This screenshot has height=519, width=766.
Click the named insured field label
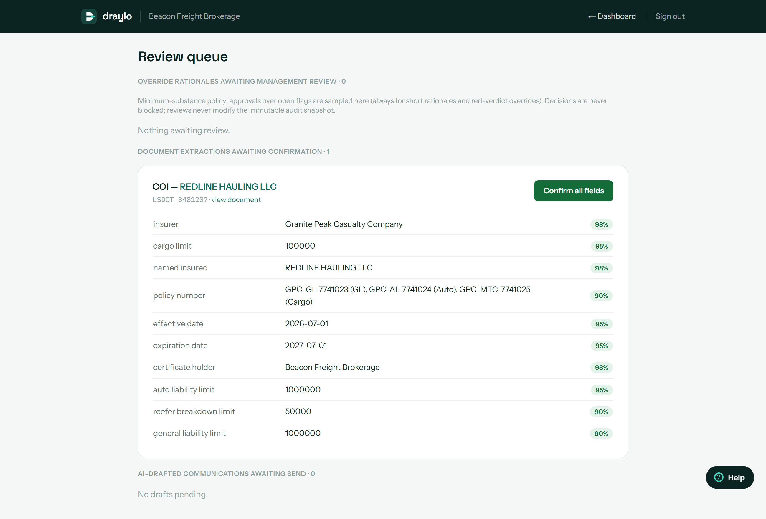click(180, 267)
